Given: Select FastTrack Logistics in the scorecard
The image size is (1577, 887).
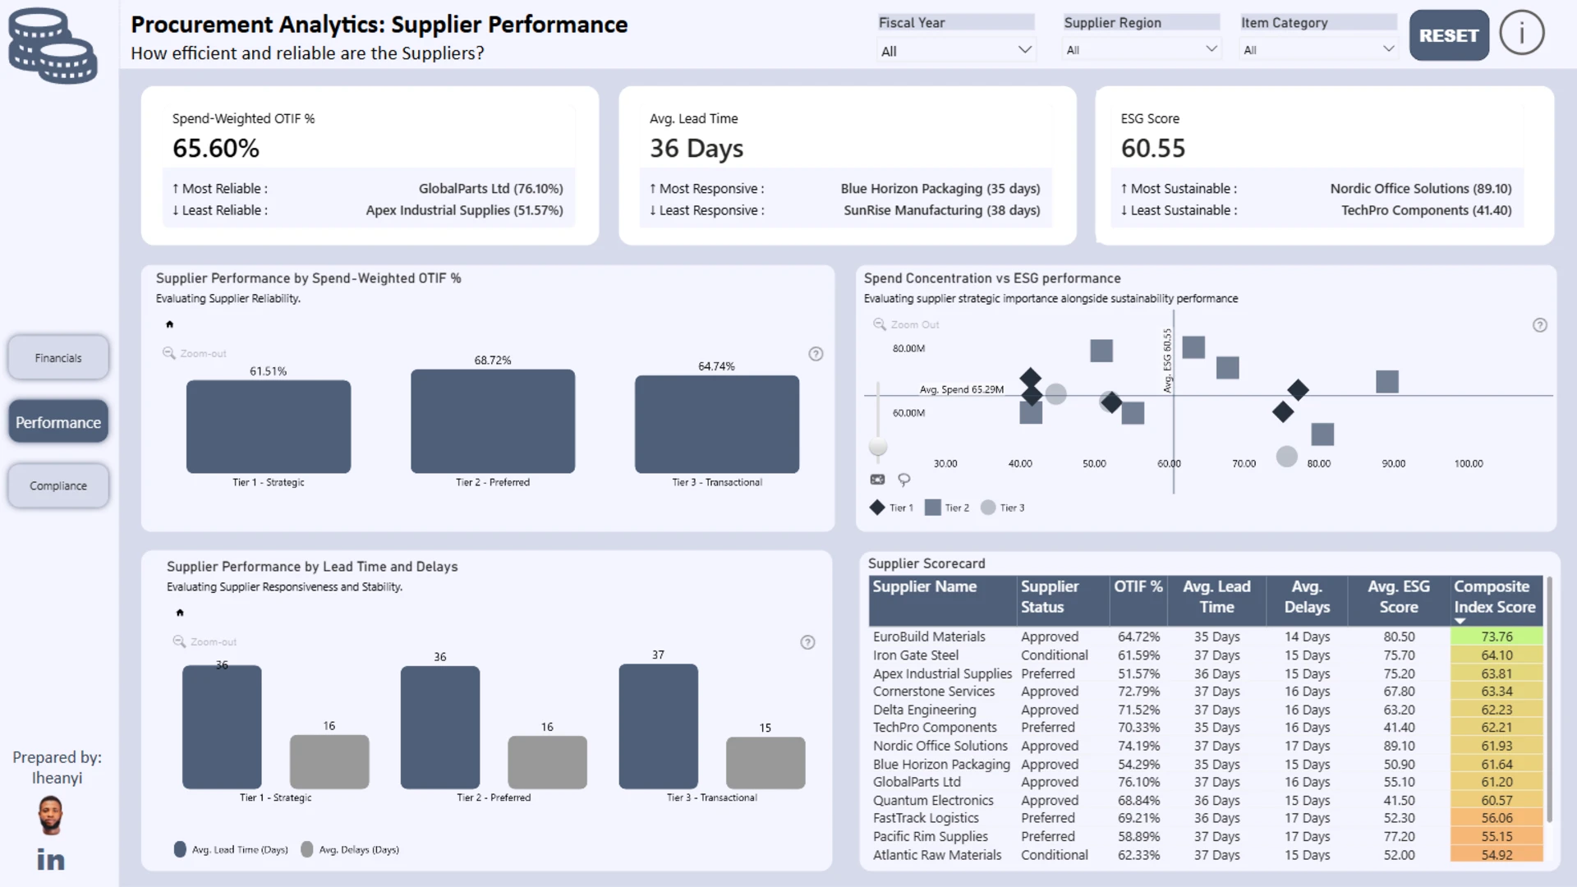Looking at the screenshot, I should coord(926,818).
